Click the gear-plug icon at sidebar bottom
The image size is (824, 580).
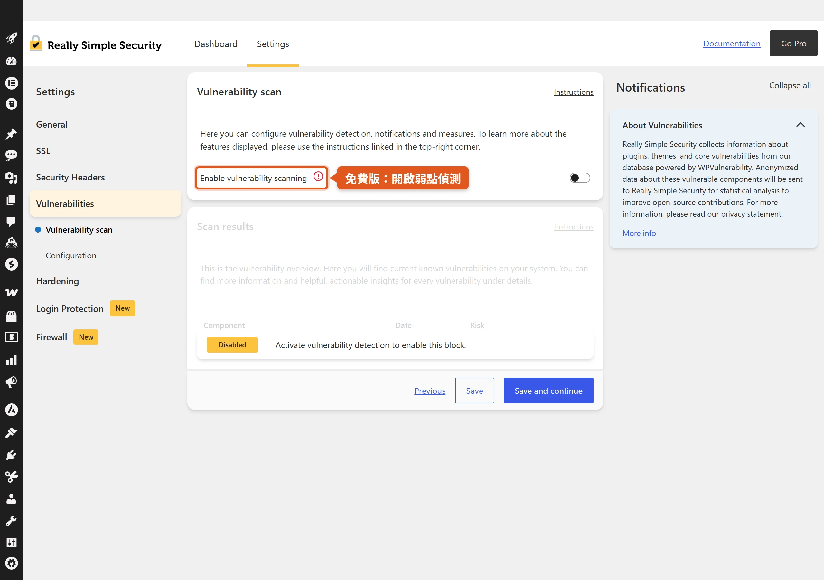pyautogui.click(x=12, y=564)
